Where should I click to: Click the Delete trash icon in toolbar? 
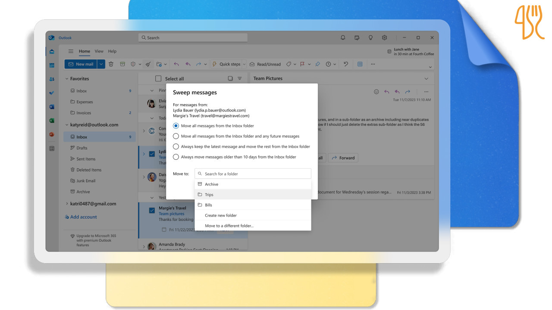pos(111,64)
